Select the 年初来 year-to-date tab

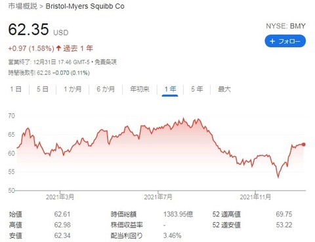(x=140, y=89)
